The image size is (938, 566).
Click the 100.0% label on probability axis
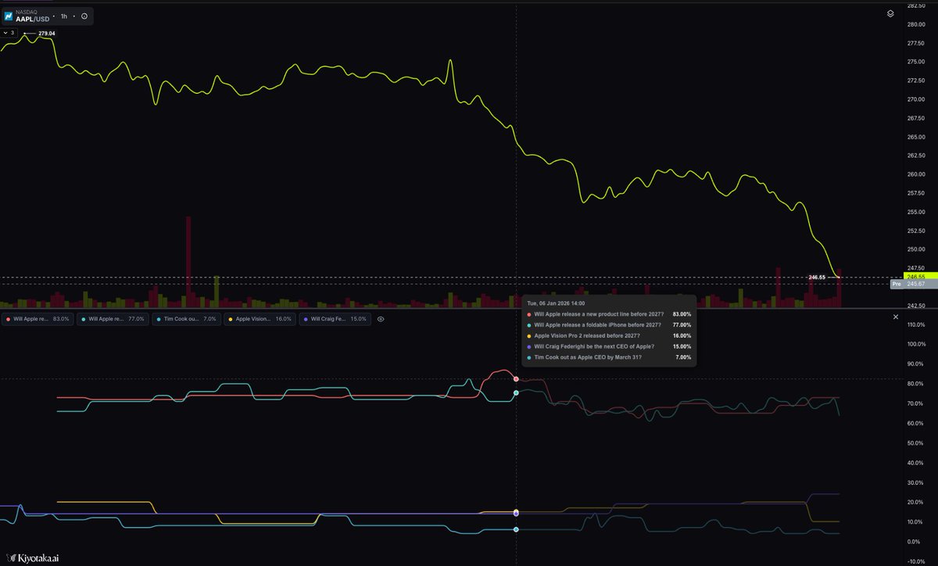click(x=916, y=344)
